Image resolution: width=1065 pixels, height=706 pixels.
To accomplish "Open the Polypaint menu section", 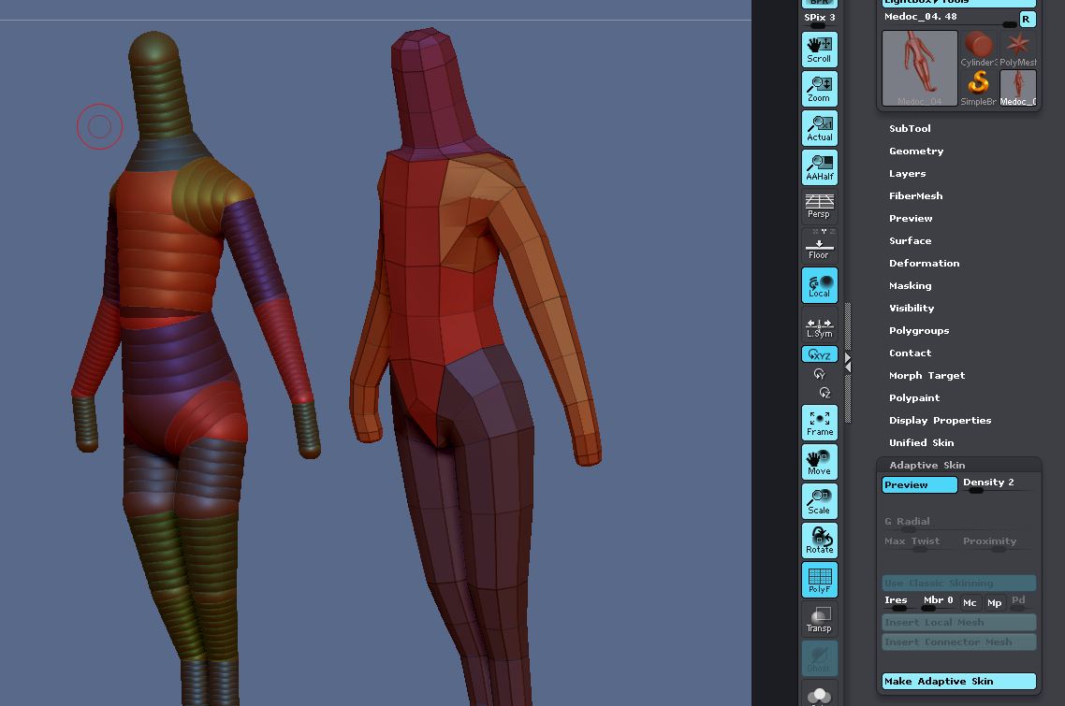I will click(x=914, y=397).
